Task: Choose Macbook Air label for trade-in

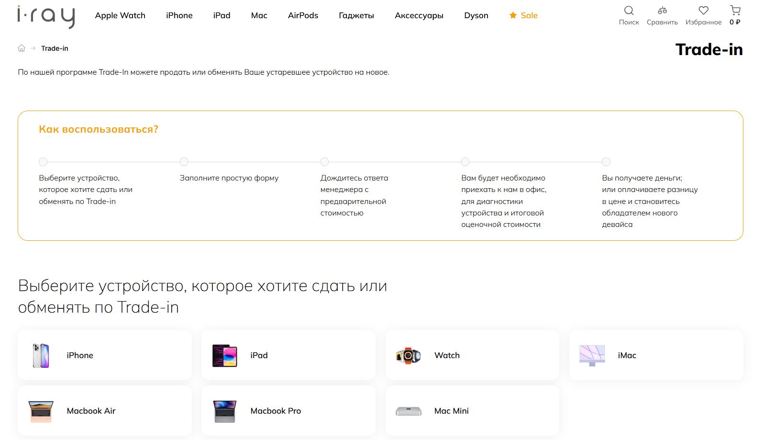Action: click(91, 411)
